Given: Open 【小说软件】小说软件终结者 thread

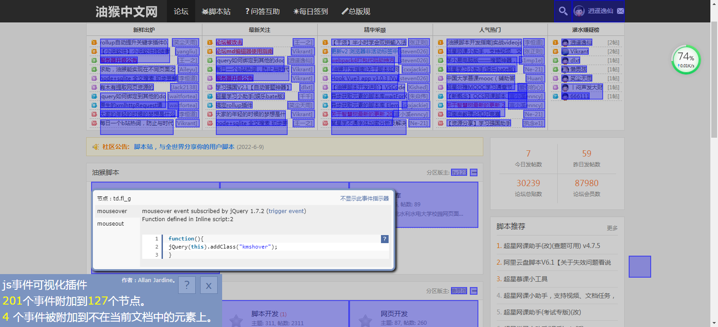Looking at the screenshot, I should tap(135, 51).
